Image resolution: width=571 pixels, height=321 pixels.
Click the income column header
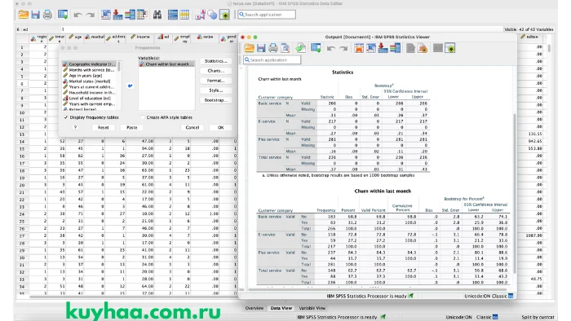[x=140, y=37]
